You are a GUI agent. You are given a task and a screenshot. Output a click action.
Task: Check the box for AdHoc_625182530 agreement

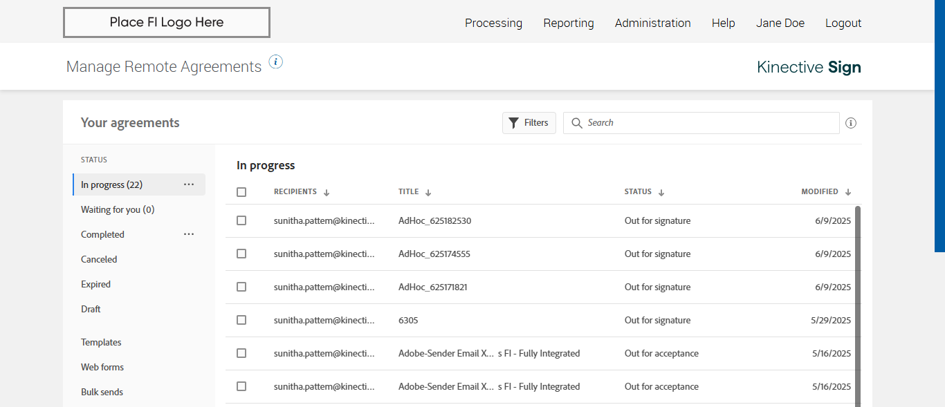[241, 220]
